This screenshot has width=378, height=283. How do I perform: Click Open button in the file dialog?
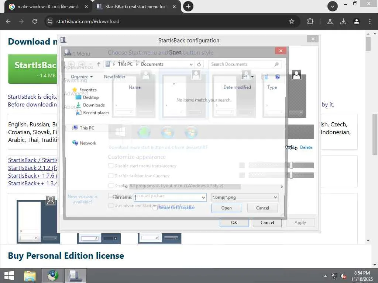coord(227,208)
